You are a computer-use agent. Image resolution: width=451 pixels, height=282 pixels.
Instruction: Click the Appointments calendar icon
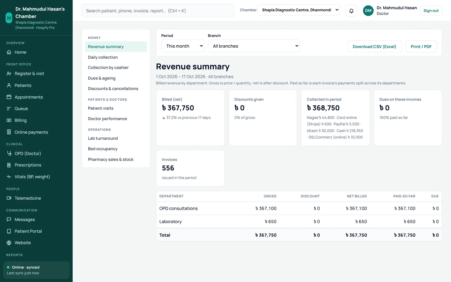point(9,97)
